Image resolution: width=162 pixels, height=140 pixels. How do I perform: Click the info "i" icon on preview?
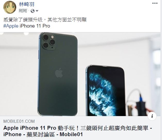(x=152, y=116)
